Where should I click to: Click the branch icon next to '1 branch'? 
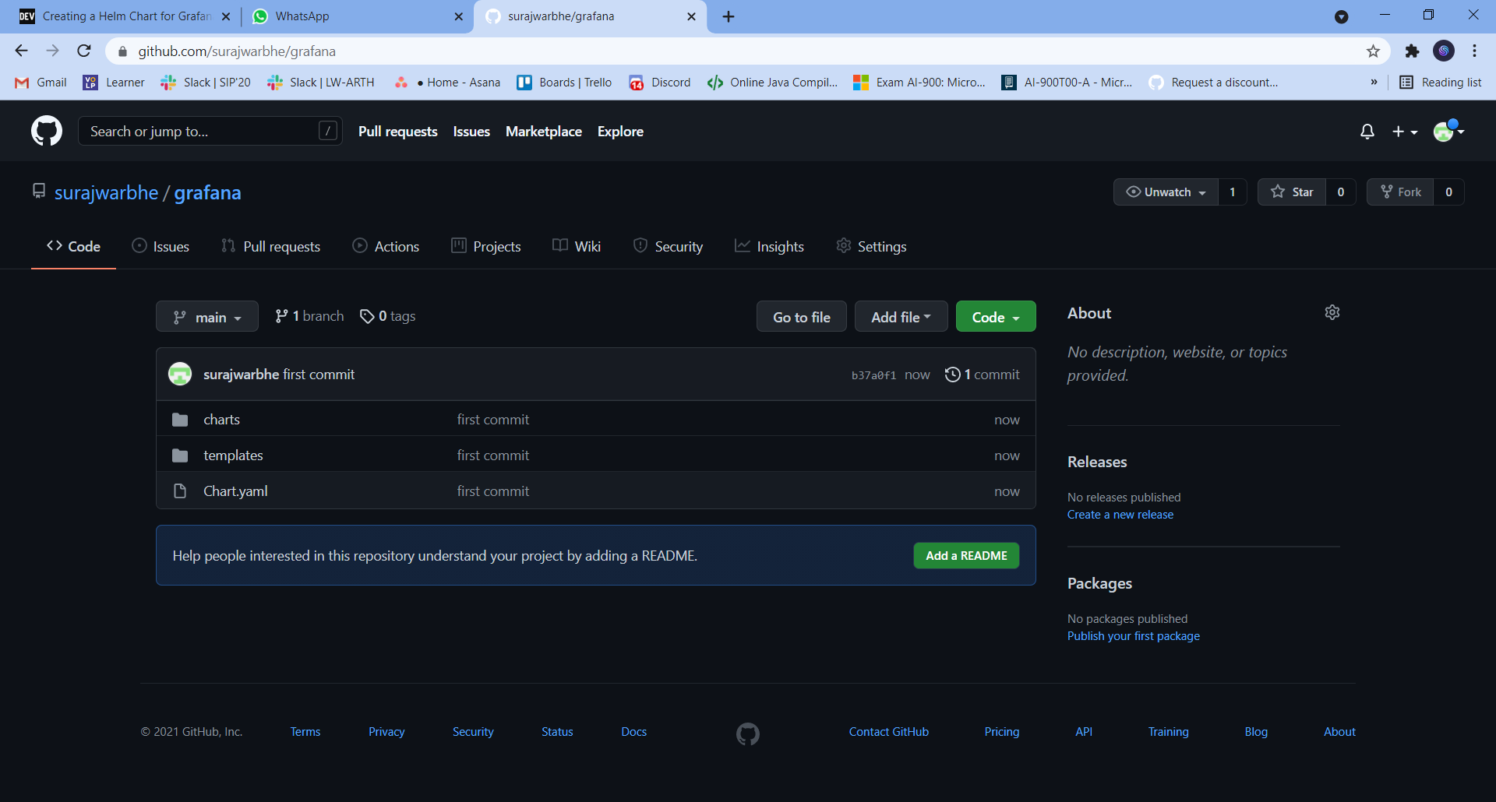pyautogui.click(x=282, y=316)
